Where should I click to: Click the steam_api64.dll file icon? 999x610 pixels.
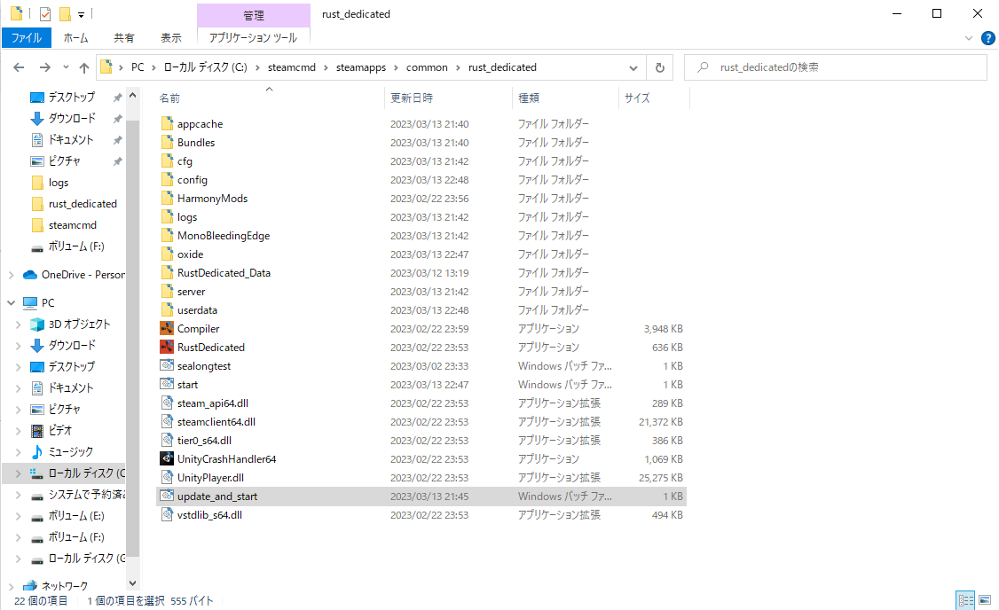point(167,403)
